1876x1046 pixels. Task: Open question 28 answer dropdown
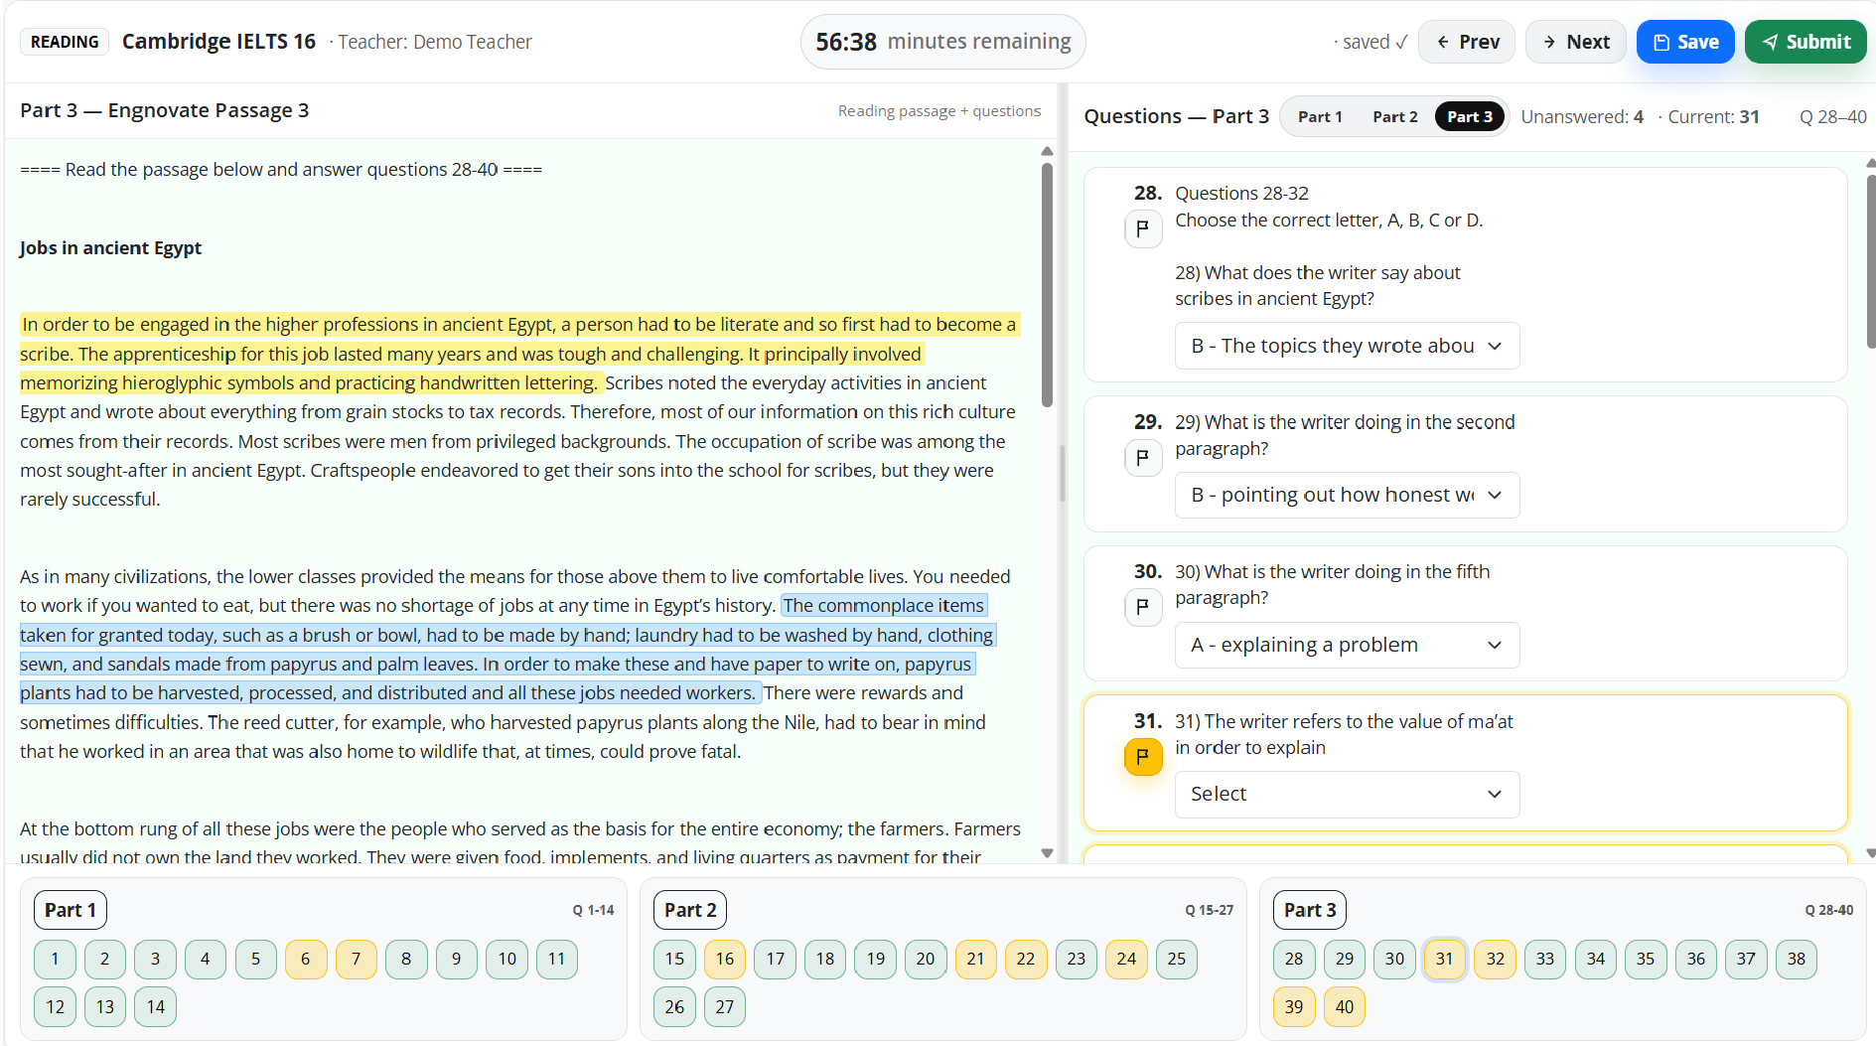pyautogui.click(x=1346, y=346)
